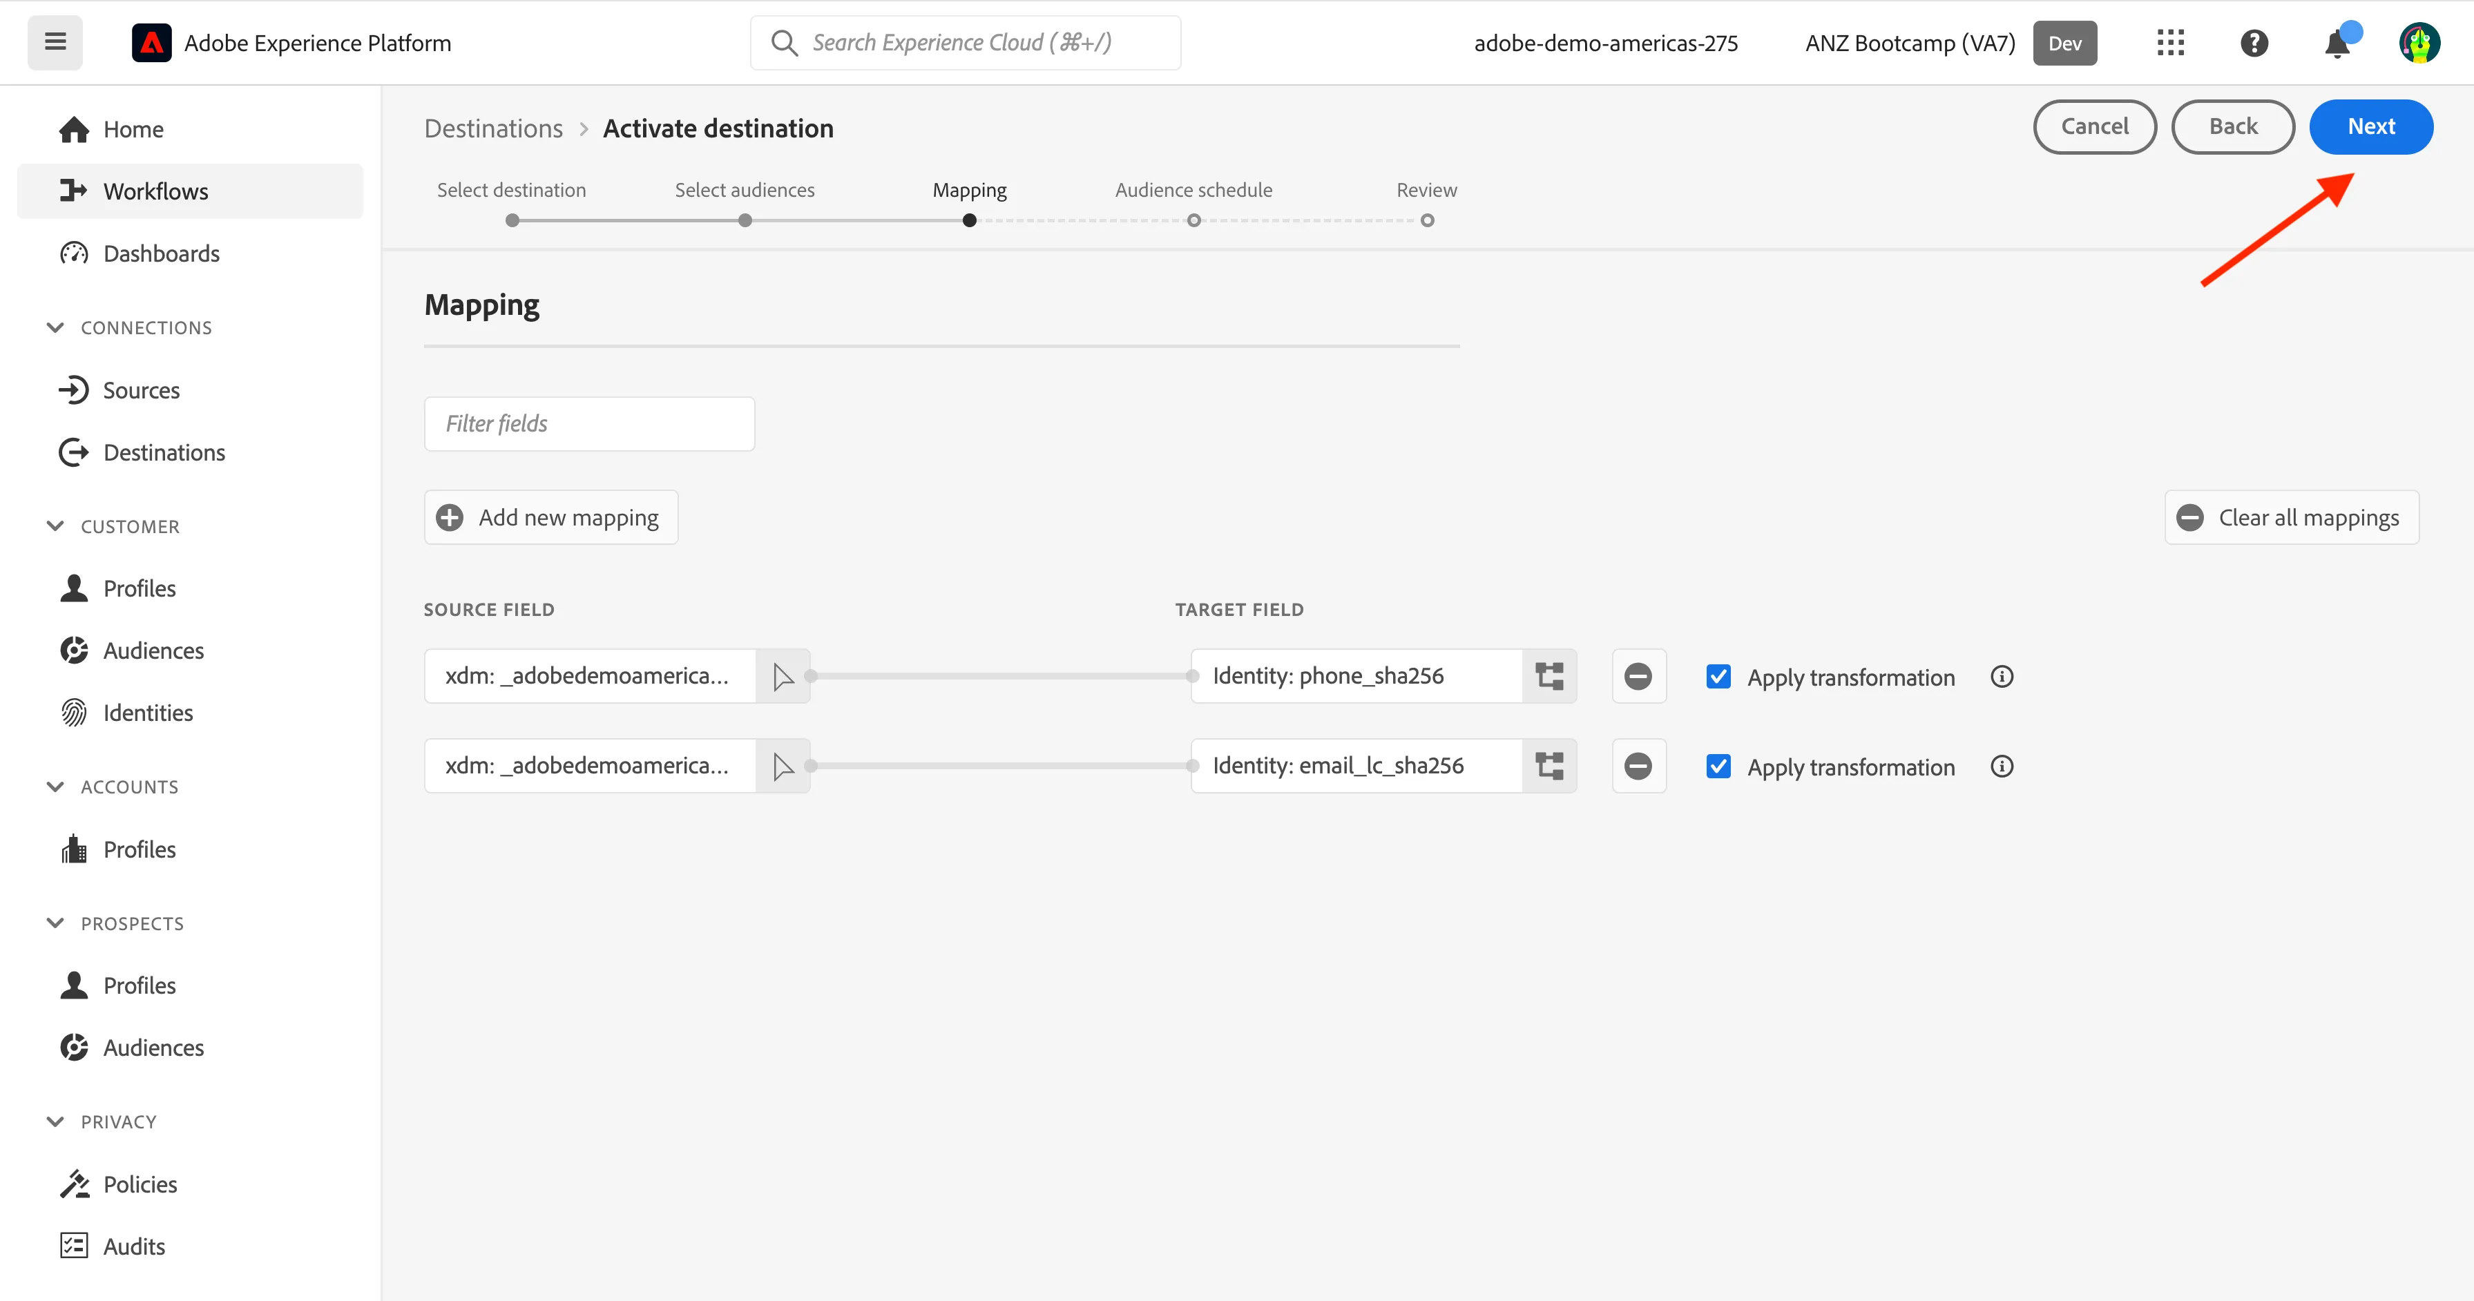Screen dimensions: 2474x1301
Task: Click the Next button
Action: 2370,127
